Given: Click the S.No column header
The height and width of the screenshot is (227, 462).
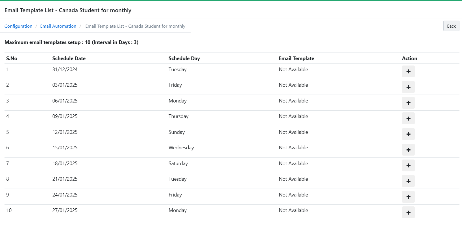Looking at the screenshot, I should point(12,58).
